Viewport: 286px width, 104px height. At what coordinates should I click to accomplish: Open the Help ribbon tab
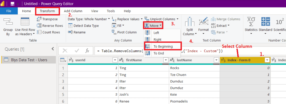127,11
